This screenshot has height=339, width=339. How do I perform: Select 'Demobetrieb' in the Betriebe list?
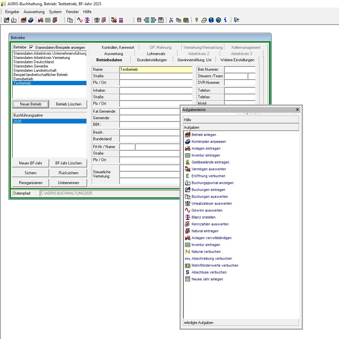[x=23, y=79]
